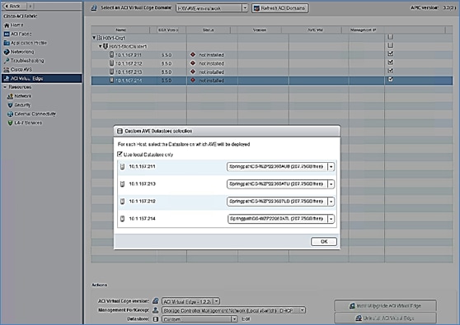
Task: Open the Datastore Custom dropdown
Action: coord(199,319)
